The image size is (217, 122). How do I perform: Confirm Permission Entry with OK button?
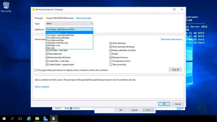164,104
